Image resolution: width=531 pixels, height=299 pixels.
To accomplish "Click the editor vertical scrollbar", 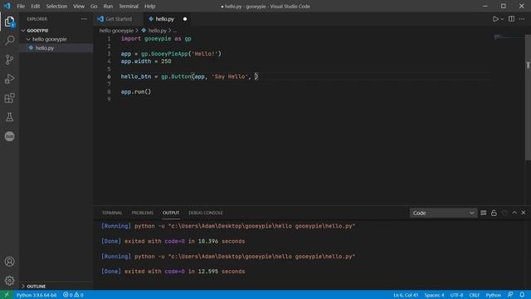I will [x=528, y=98].
